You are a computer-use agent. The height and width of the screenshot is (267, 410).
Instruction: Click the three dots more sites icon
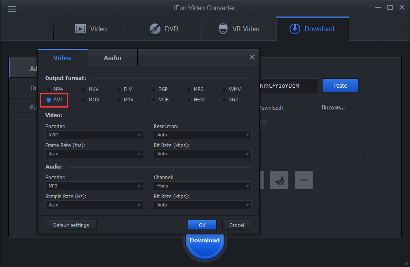click(x=304, y=180)
